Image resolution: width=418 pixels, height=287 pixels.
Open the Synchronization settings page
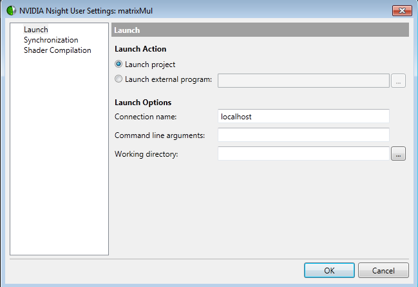(x=51, y=40)
